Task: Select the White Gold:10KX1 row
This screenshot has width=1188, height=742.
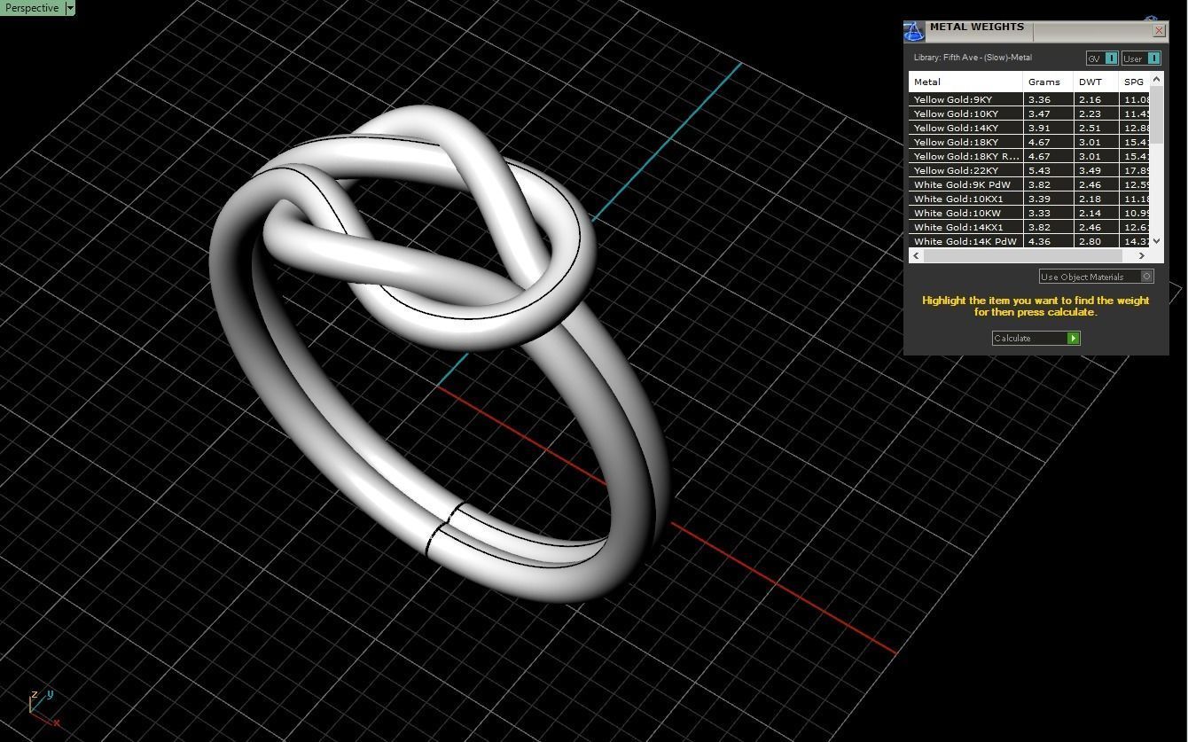Action: (1029, 199)
